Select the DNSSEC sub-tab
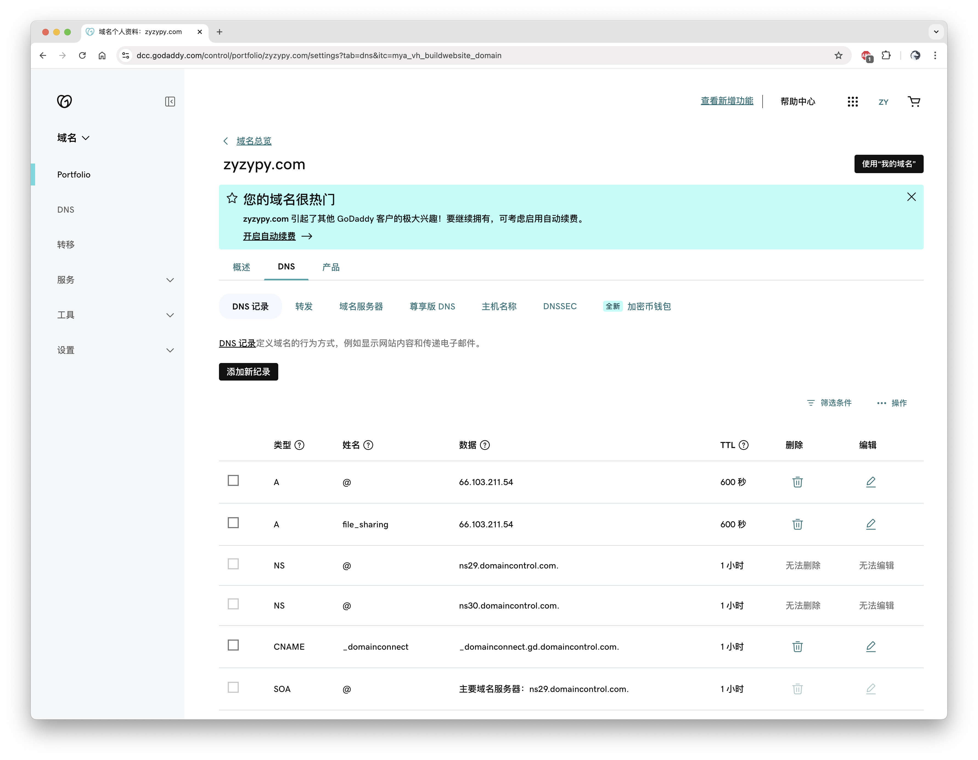 [x=560, y=306]
